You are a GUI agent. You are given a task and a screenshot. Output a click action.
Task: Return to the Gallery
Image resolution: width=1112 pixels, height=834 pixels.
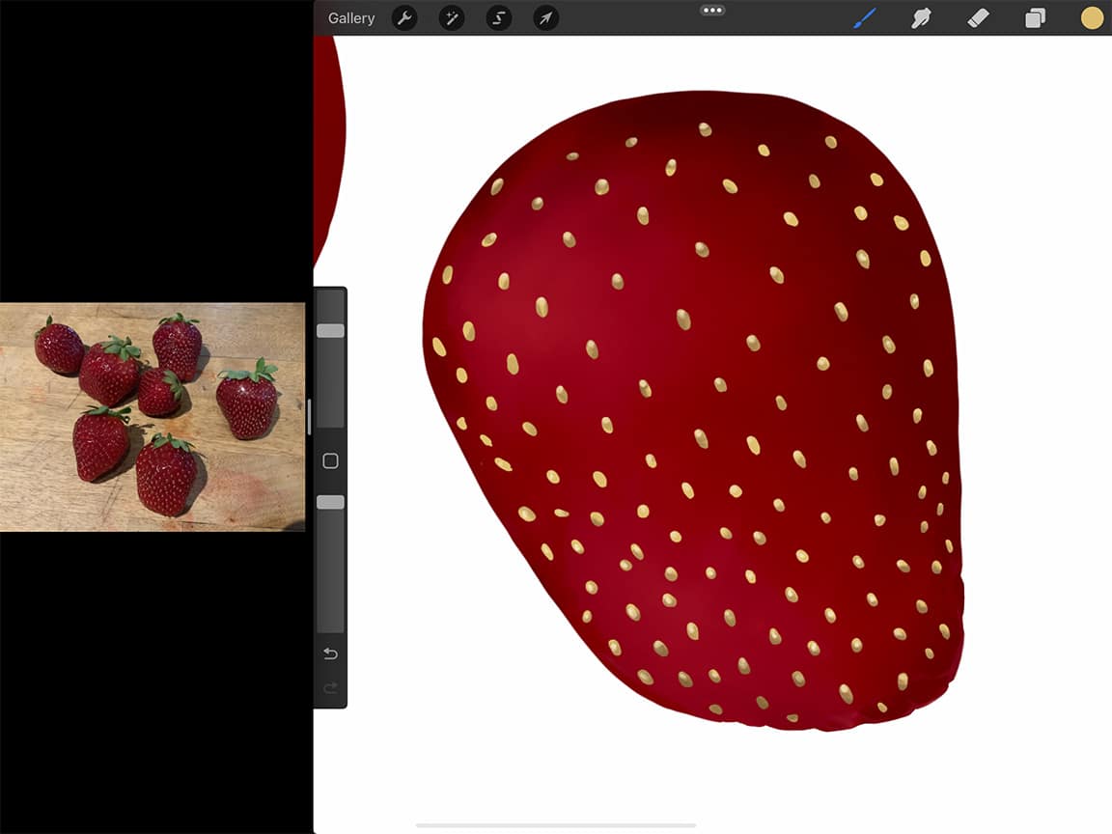pos(350,17)
